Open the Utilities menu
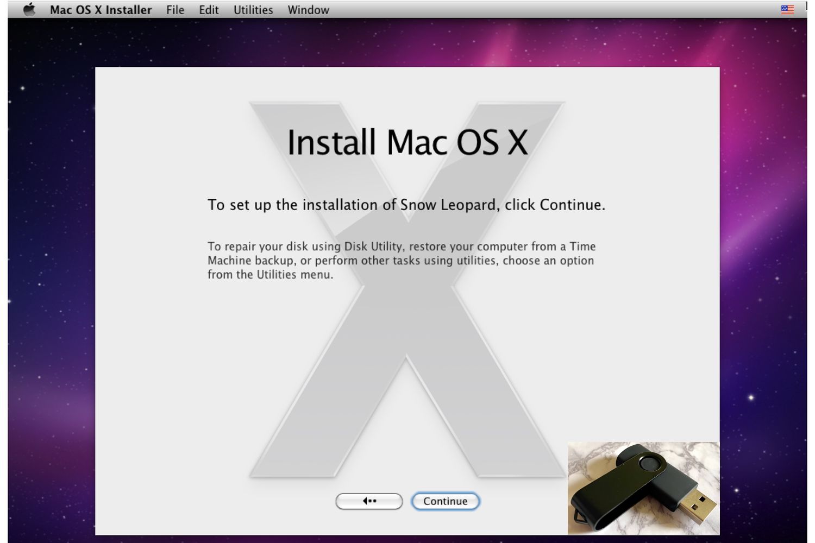 tap(253, 10)
